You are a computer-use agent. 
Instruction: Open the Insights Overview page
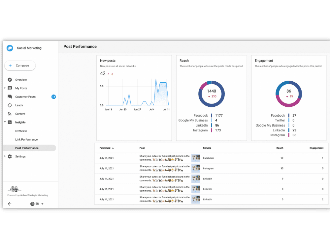coord(21,131)
